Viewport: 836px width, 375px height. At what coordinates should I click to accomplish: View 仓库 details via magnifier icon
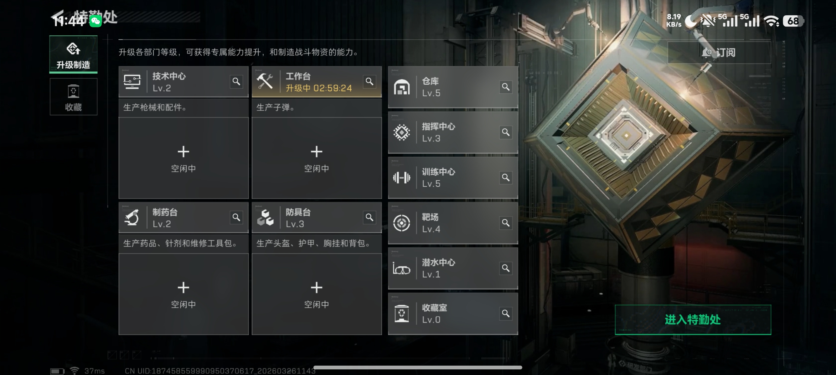click(x=506, y=87)
